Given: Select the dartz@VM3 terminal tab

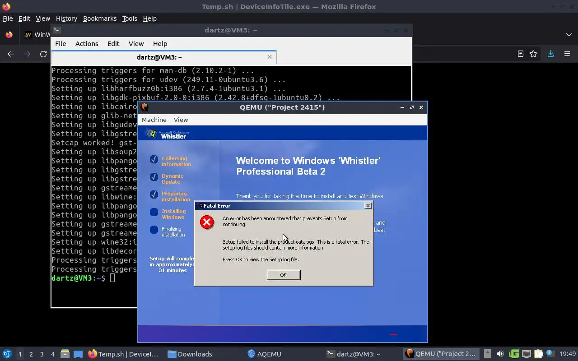Looking at the screenshot, I should tap(159, 57).
